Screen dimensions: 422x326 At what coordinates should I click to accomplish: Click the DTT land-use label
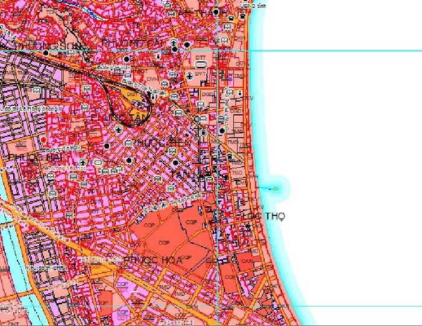click(x=201, y=58)
